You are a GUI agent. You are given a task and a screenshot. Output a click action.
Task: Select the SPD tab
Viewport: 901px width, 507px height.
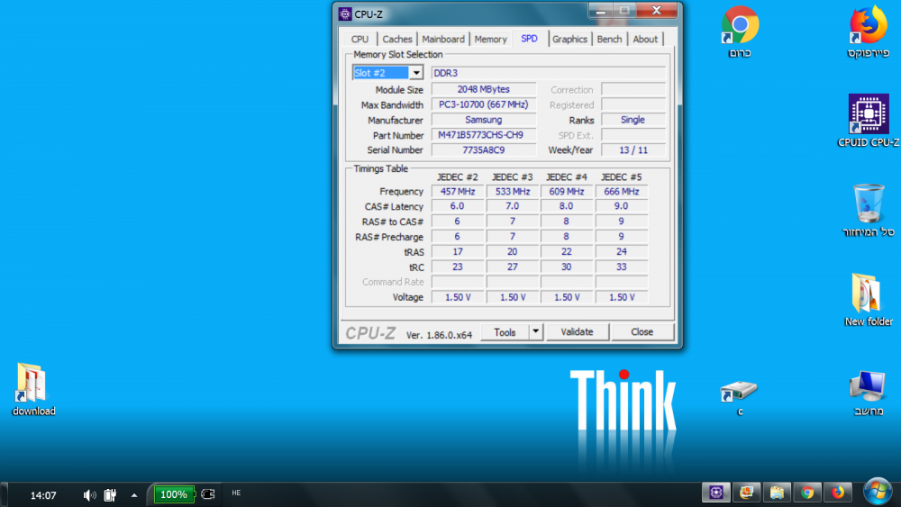coord(529,39)
